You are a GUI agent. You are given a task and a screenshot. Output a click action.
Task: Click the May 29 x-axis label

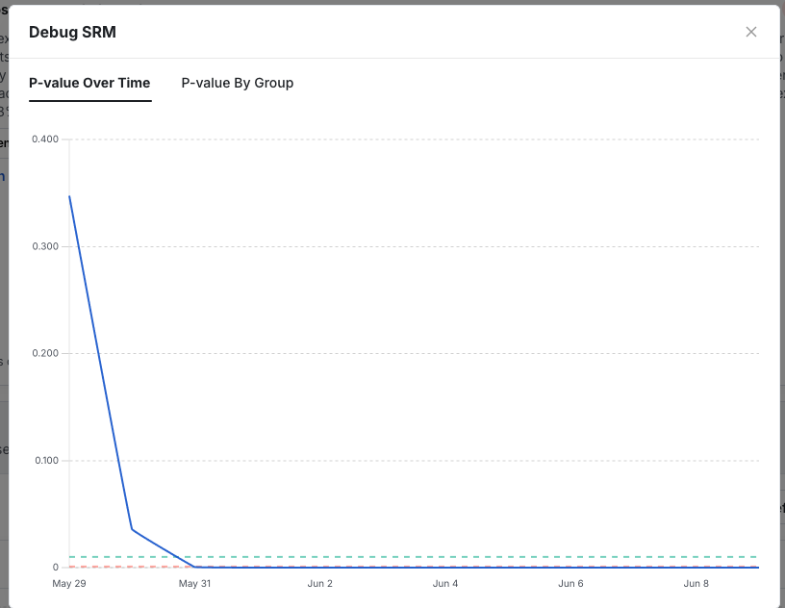pyautogui.click(x=69, y=583)
